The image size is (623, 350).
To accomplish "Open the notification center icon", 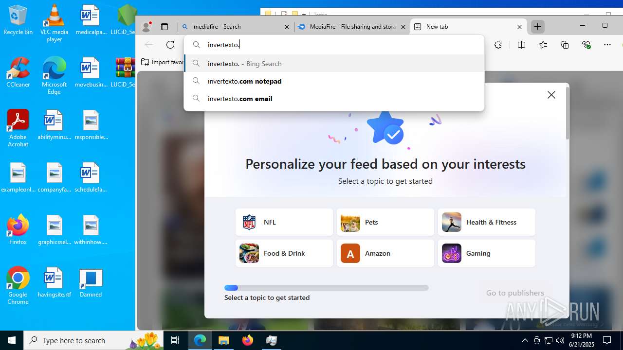I will coord(607,340).
